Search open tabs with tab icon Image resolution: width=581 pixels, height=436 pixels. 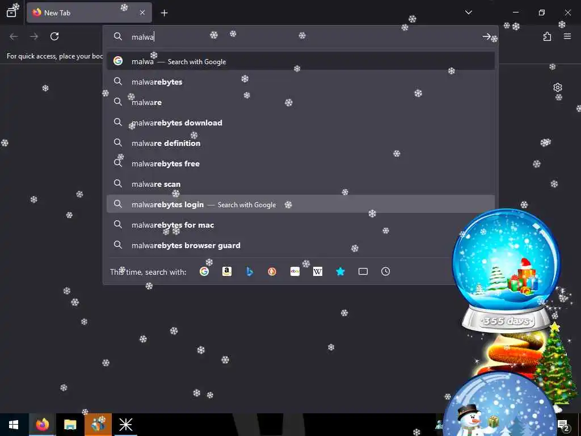363,271
